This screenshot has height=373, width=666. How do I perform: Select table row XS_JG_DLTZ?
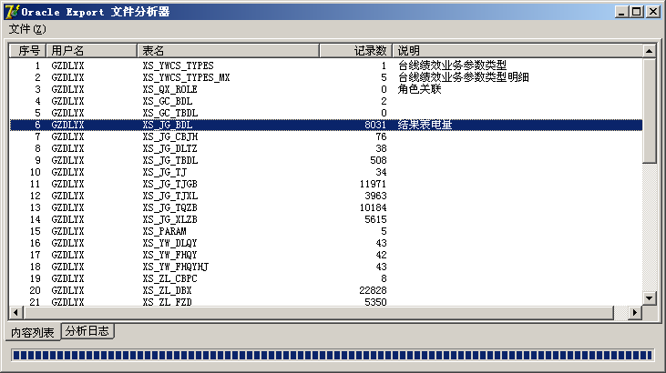pyautogui.click(x=326, y=148)
